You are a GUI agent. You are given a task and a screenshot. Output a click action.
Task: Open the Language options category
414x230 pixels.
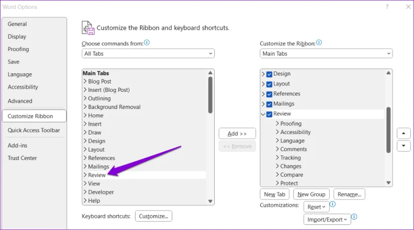pyautogui.click(x=20, y=74)
